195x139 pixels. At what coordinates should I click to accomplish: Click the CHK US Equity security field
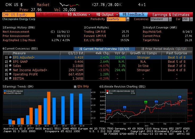(19, 15)
